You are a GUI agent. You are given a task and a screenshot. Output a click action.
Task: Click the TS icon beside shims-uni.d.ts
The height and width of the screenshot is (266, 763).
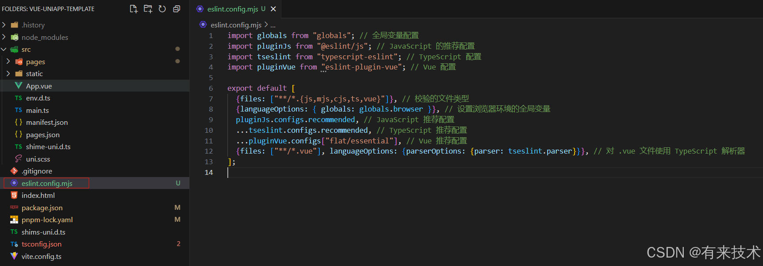[x=14, y=232]
